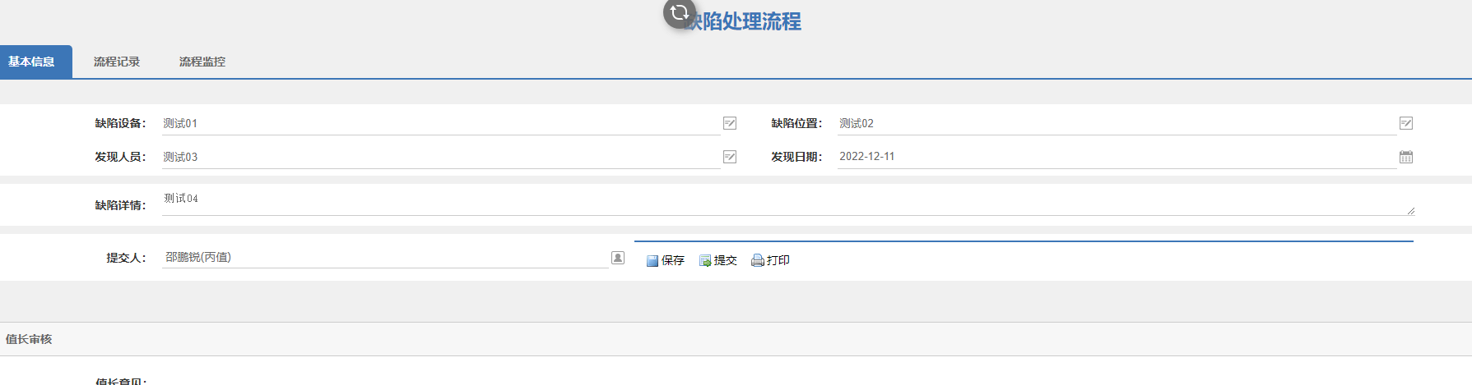
Task: Open calendar icon for 发现日期
Action: (1406, 157)
